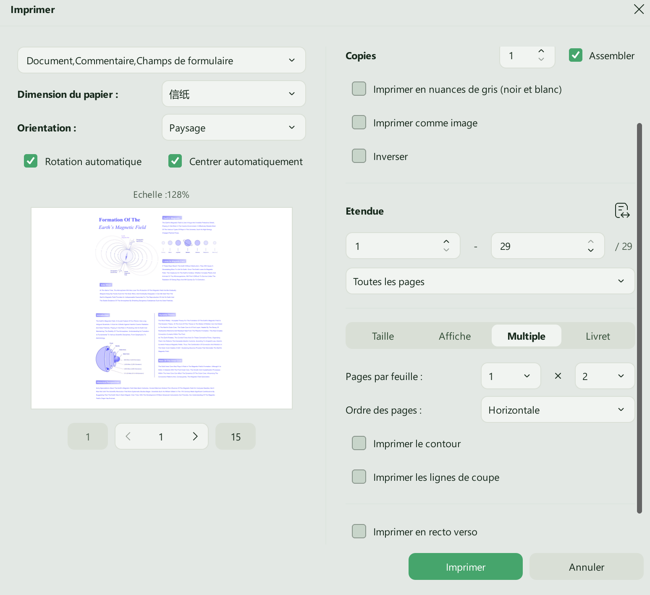Viewport: 650px width, 595px height.
Task: Switch to the Livret tab
Action: (x=598, y=336)
